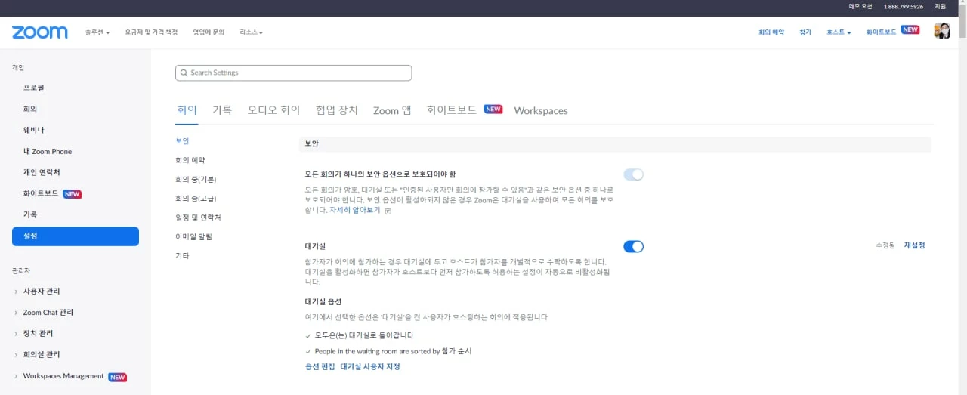Click the search magnifier icon
Viewport: 967px width, 395px height.
click(184, 73)
